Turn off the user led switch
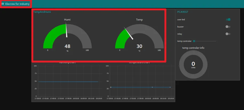244x110 pixels. (x=228, y=19)
